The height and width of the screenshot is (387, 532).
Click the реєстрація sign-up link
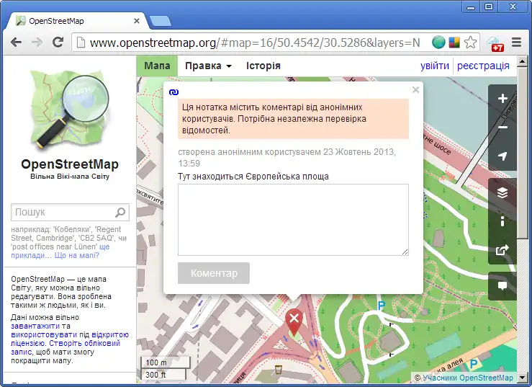pos(483,66)
